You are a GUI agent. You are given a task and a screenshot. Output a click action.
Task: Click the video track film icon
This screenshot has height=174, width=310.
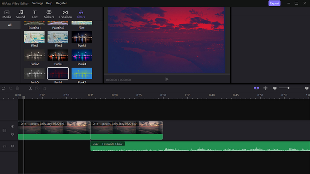[x=4, y=130]
